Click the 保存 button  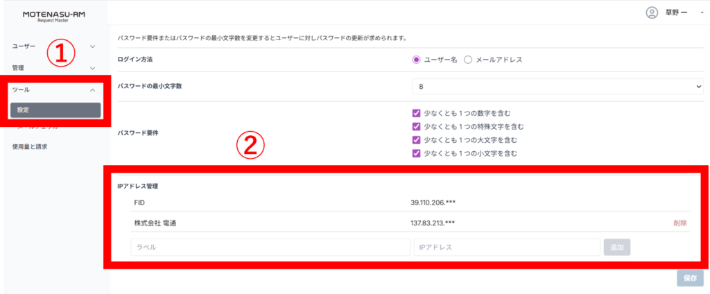click(690, 278)
